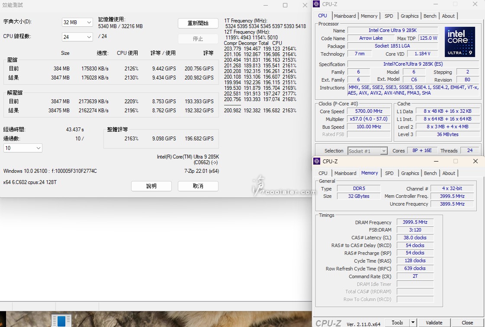Click the 176028 KB/s compression result speed
485x327 pixels.
(95, 77)
